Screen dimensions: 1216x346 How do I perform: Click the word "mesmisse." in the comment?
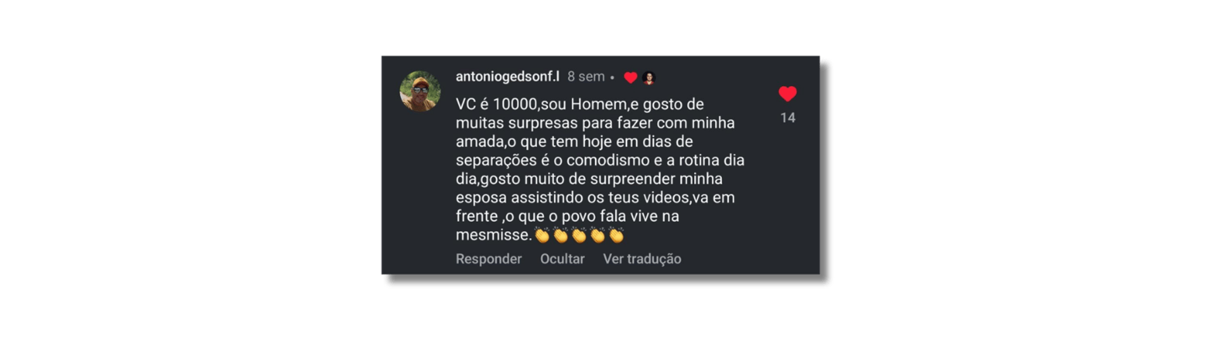493,235
